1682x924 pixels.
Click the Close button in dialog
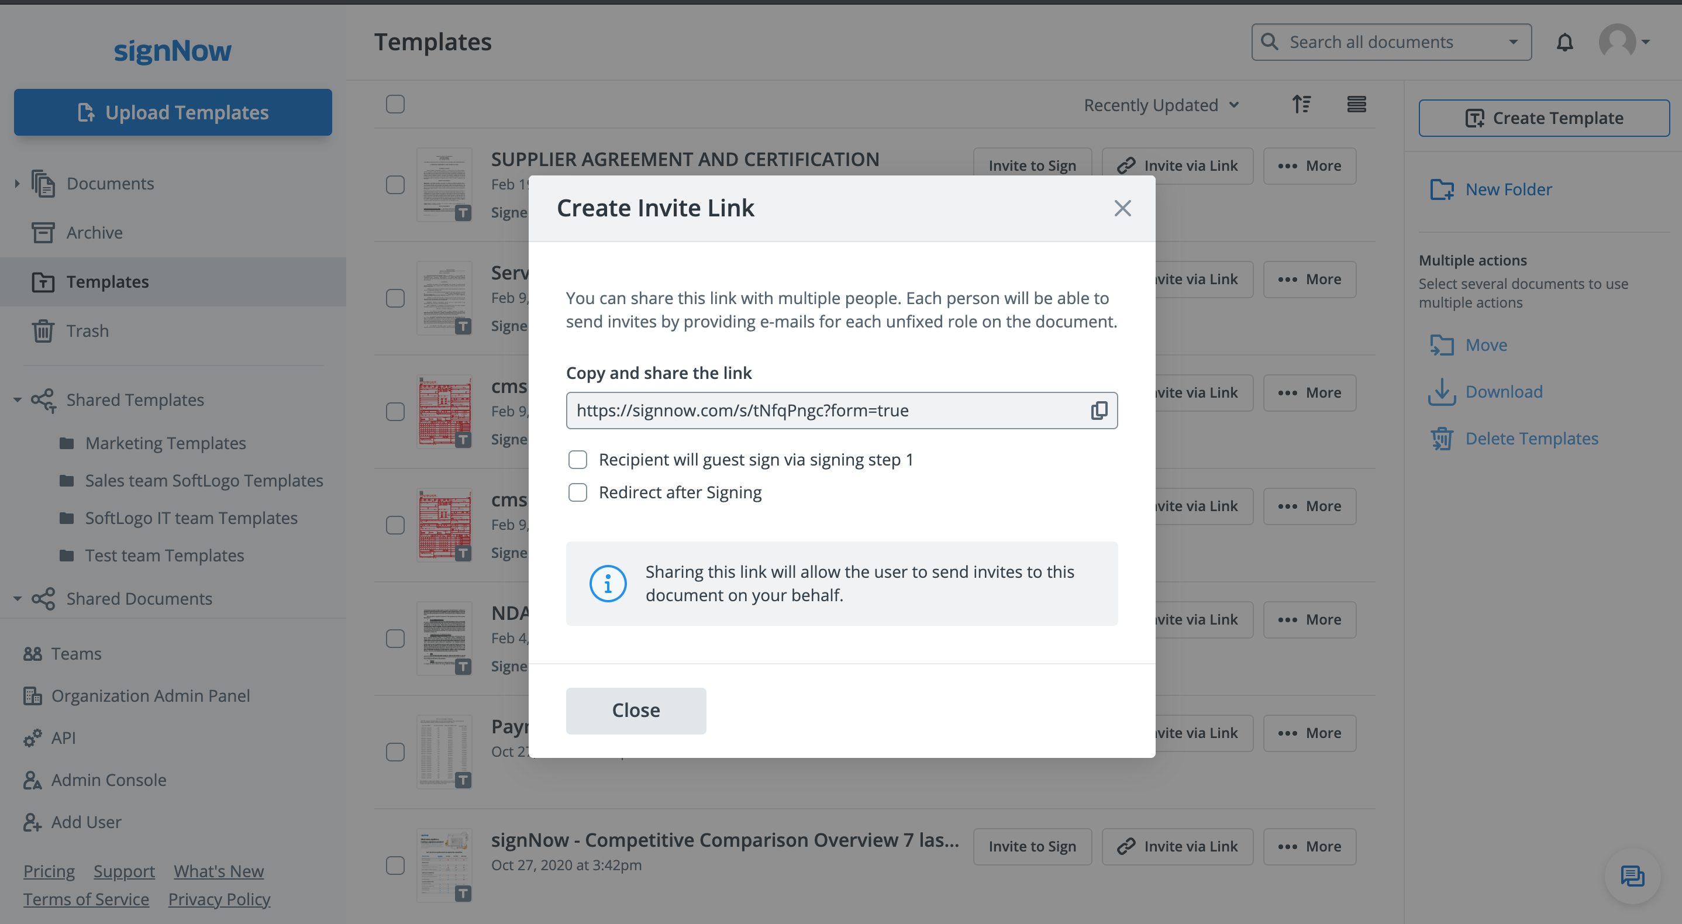tap(636, 710)
